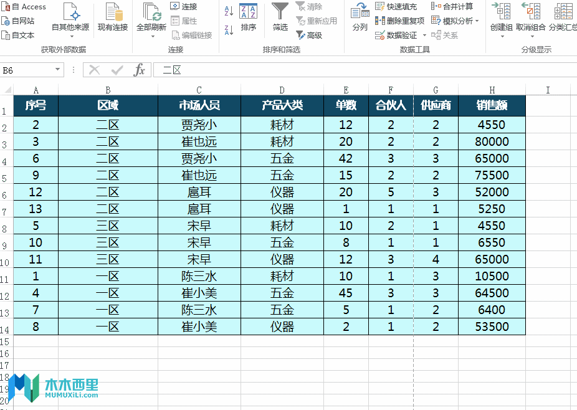Click 三区 in row 9
The width and height of the screenshot is (577, 410).
(x=108, y=242)
